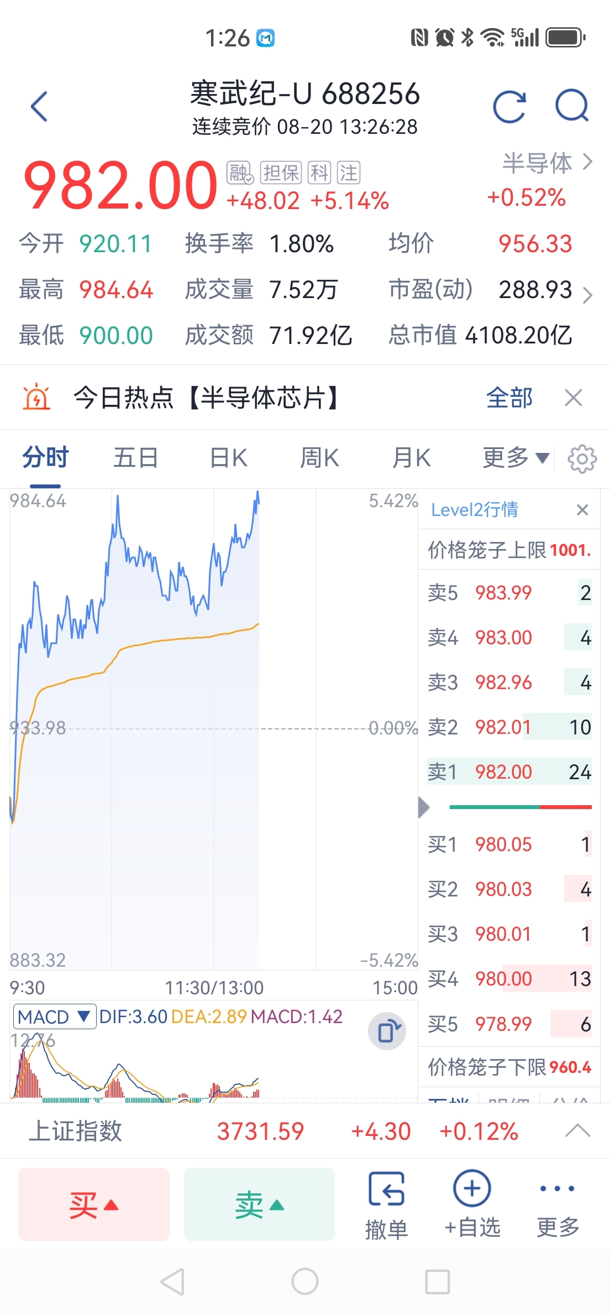Open chart settings gear icon
The height and width of the screenshot is (1314, 610).
click(582, 458)
